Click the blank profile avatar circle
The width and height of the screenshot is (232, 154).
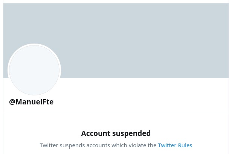(x=34, y=70)
